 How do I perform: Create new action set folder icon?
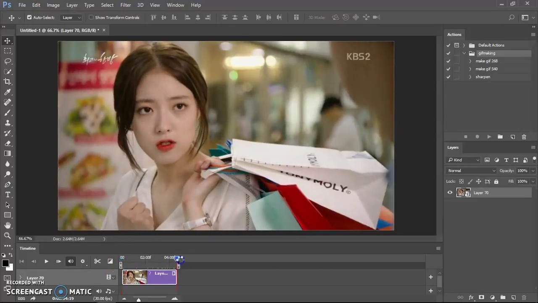pyautogui.click(x=500, y=137)
